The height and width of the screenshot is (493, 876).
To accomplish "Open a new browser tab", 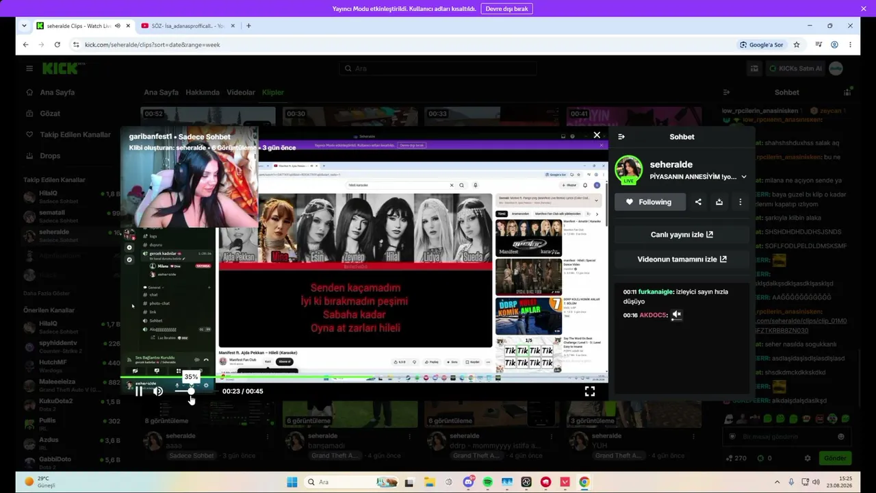I will [248, 26].
